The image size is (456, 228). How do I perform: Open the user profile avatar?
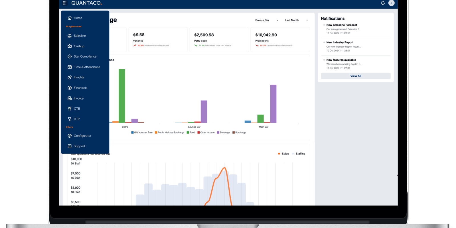(391, 3)
